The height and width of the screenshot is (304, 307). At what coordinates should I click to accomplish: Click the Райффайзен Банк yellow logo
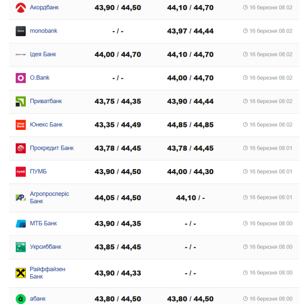20,273
